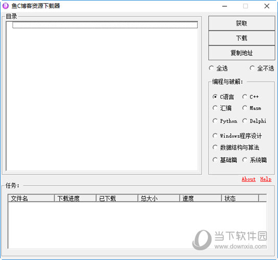Select the empty first row in 目录 list
Viewport: 278px width, 260px height.
(105, 25)
